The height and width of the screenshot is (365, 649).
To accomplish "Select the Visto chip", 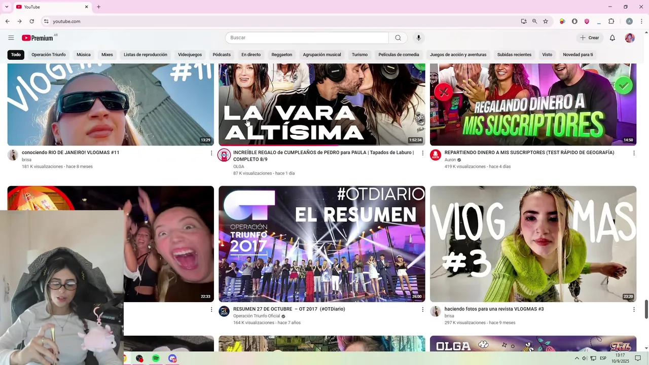I will (547, 55).
